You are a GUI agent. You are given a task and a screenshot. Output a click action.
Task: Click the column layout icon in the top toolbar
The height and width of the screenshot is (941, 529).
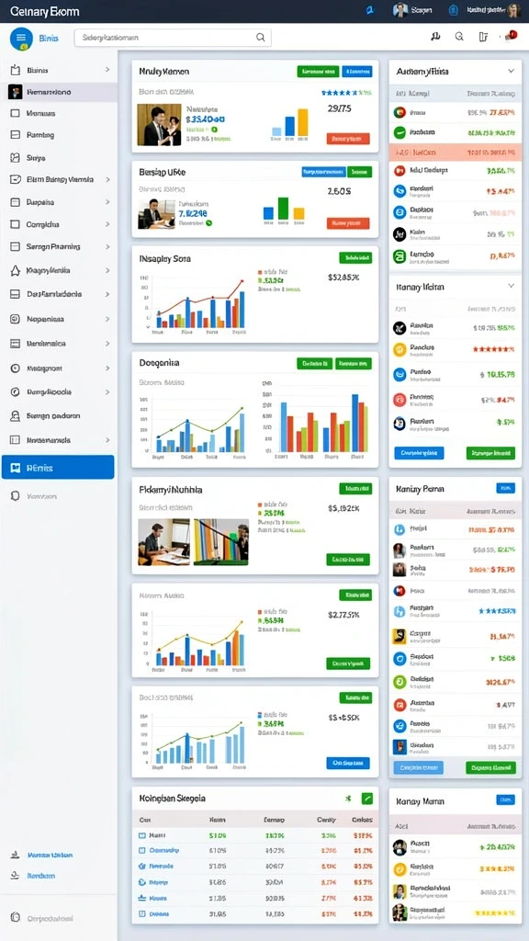[x=483, y=37]
